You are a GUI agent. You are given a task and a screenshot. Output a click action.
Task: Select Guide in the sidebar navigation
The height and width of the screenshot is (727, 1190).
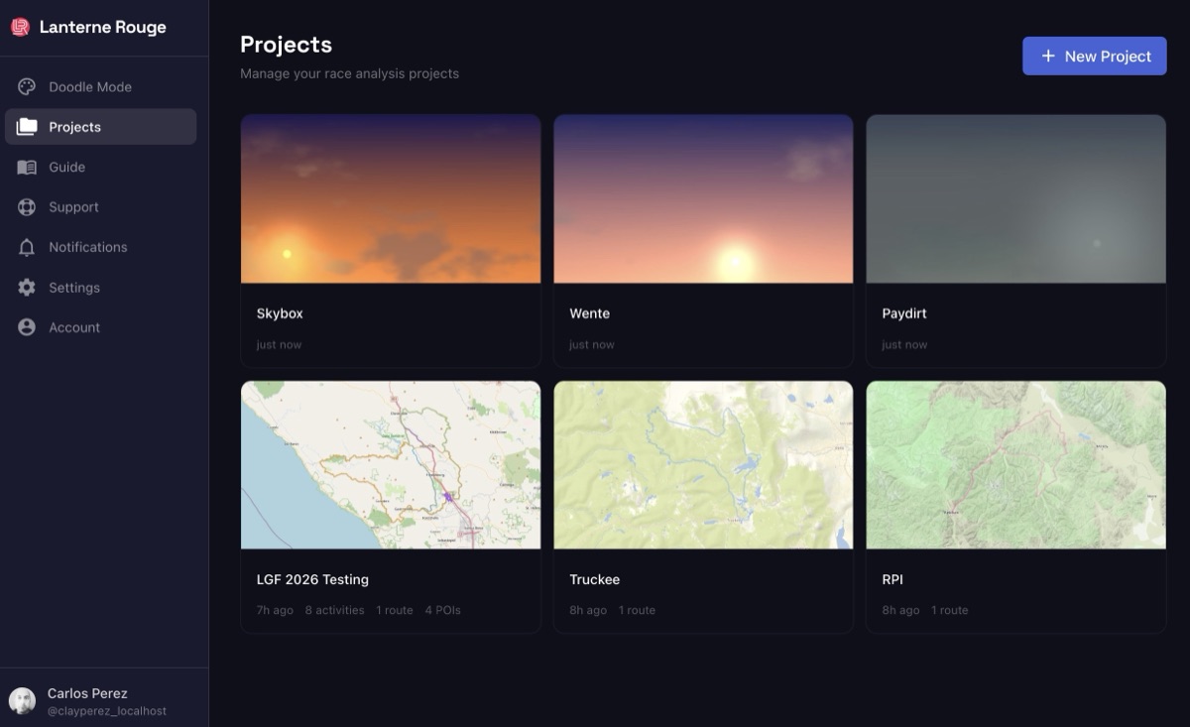(x=69, y=167)
